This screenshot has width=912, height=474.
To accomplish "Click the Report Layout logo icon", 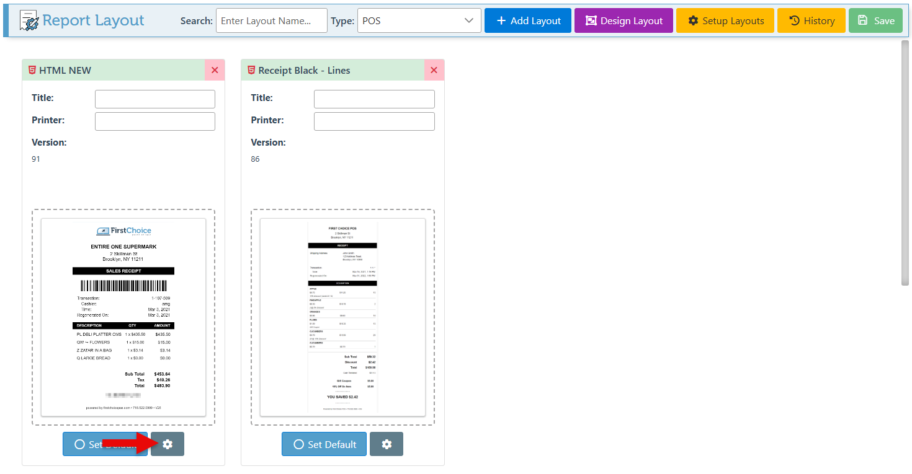I will pyautogui.click(x=29, y=21).
